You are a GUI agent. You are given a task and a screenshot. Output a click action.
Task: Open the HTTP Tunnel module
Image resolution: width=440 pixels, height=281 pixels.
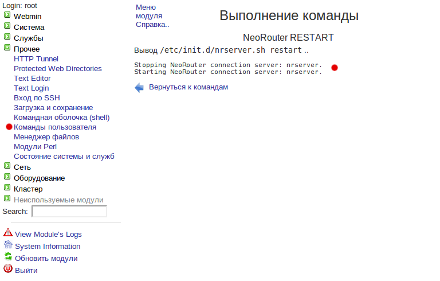coord(36,59)
